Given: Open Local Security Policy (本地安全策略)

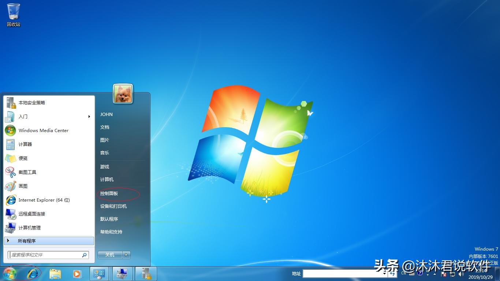Looking at the screenshot, I should [x=32, y=102].
